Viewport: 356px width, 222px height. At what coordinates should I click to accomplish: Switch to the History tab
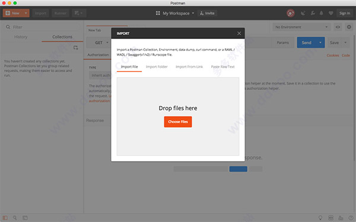[x=21, y=37]
